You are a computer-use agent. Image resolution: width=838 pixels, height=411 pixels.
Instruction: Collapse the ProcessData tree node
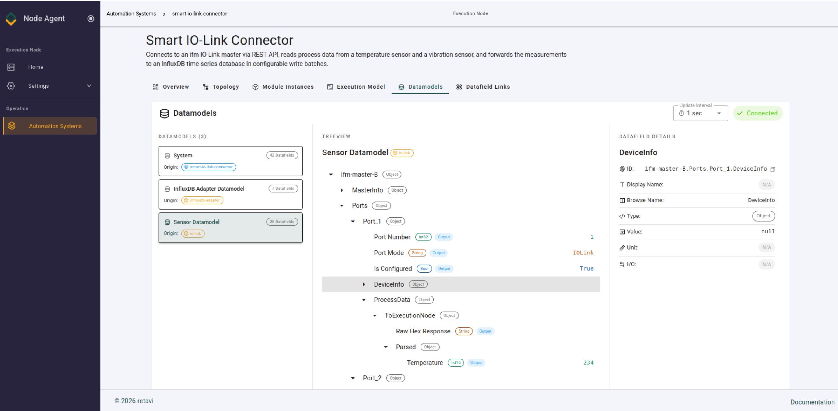pos(364,300)
